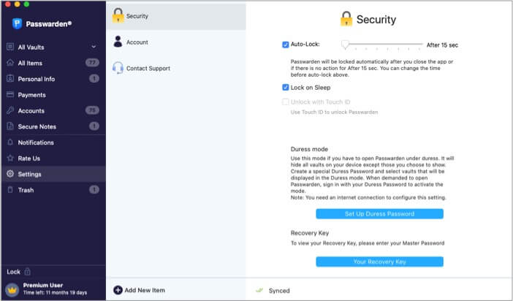Click 'Use Touch ID to unlock Passwarden' text
The image size is (513, 301).
tap(334, 112)
